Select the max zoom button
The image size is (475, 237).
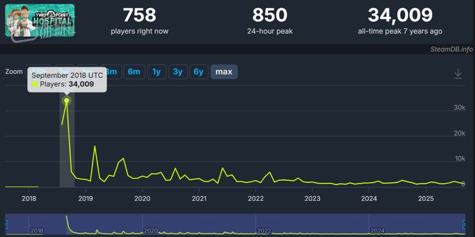click(x=224, y=72)
